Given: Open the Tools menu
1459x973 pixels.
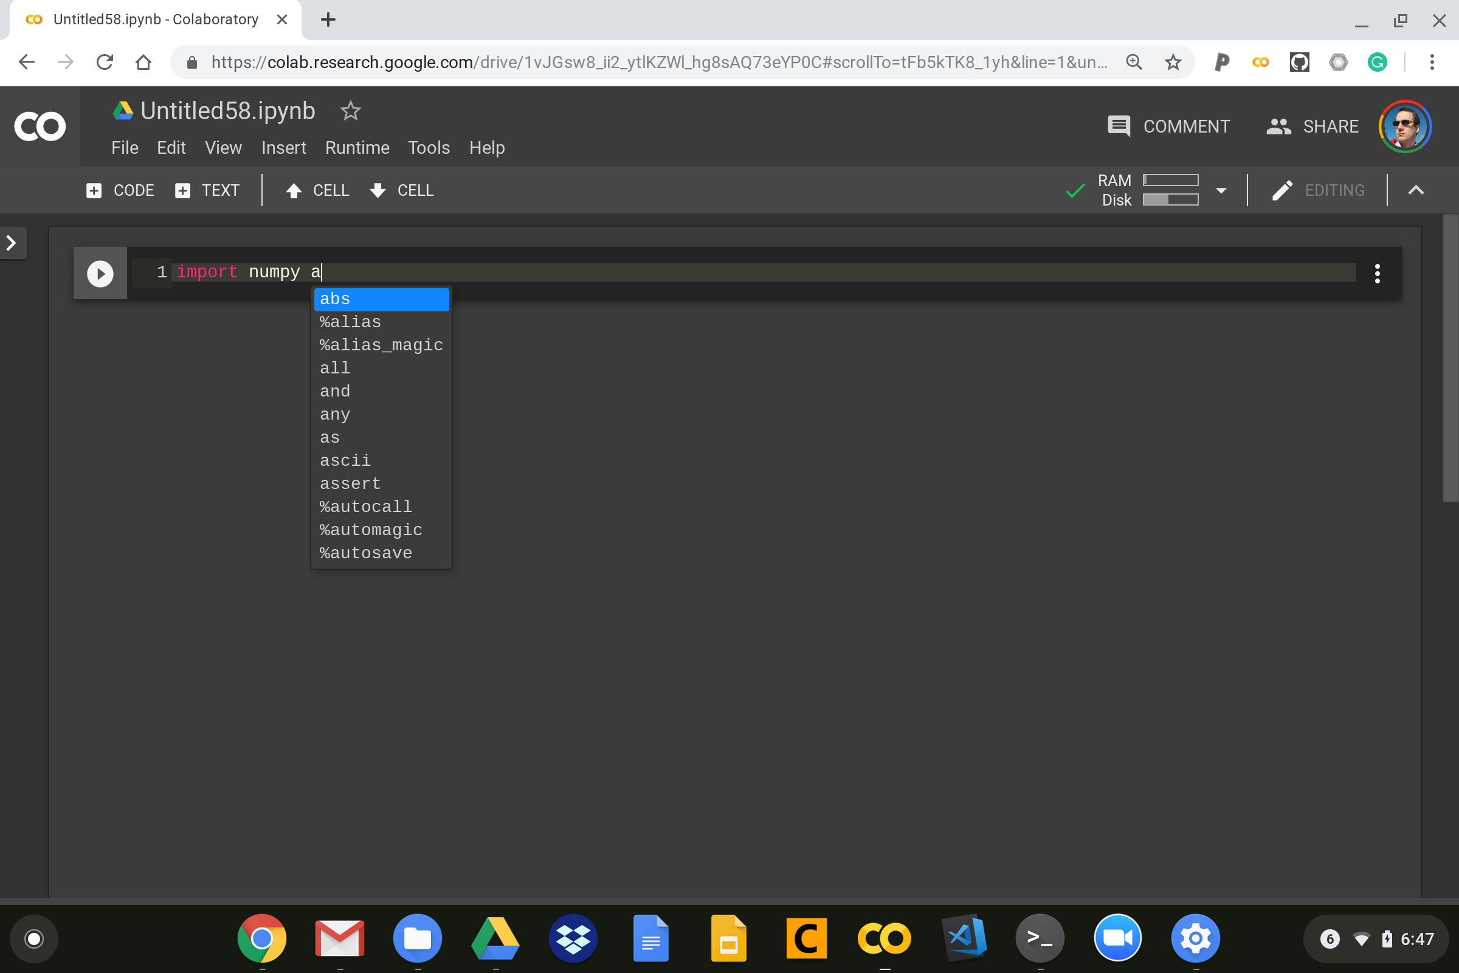Looking at the screenshot, I should (x=429, y=148).
